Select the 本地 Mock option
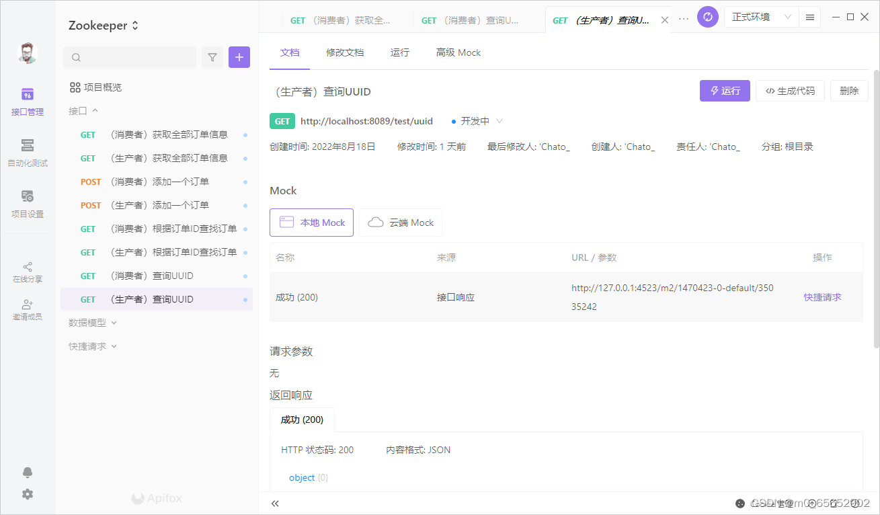Screen dimensions: 880x515 (311, 223)
